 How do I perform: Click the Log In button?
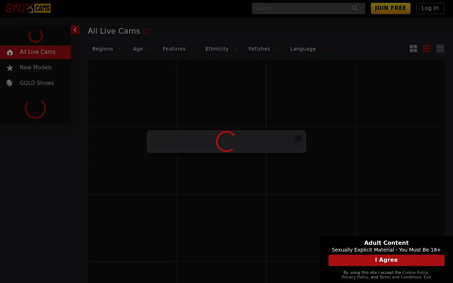[430, 8]
